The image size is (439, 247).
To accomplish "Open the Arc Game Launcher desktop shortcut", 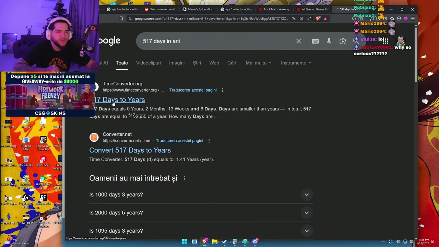I will (x=43, y=220).
